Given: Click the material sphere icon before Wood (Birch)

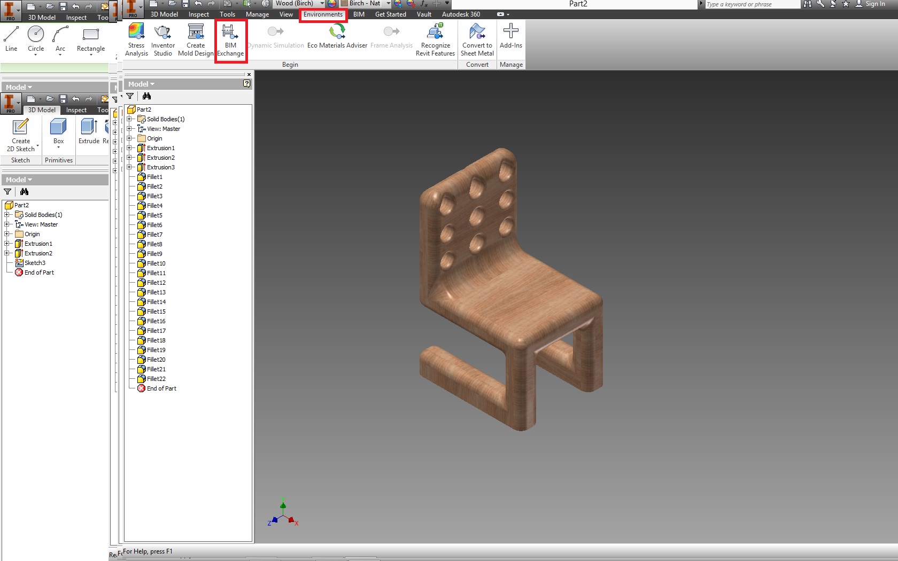Looking at the screenshot, I should tap(266, 4).
